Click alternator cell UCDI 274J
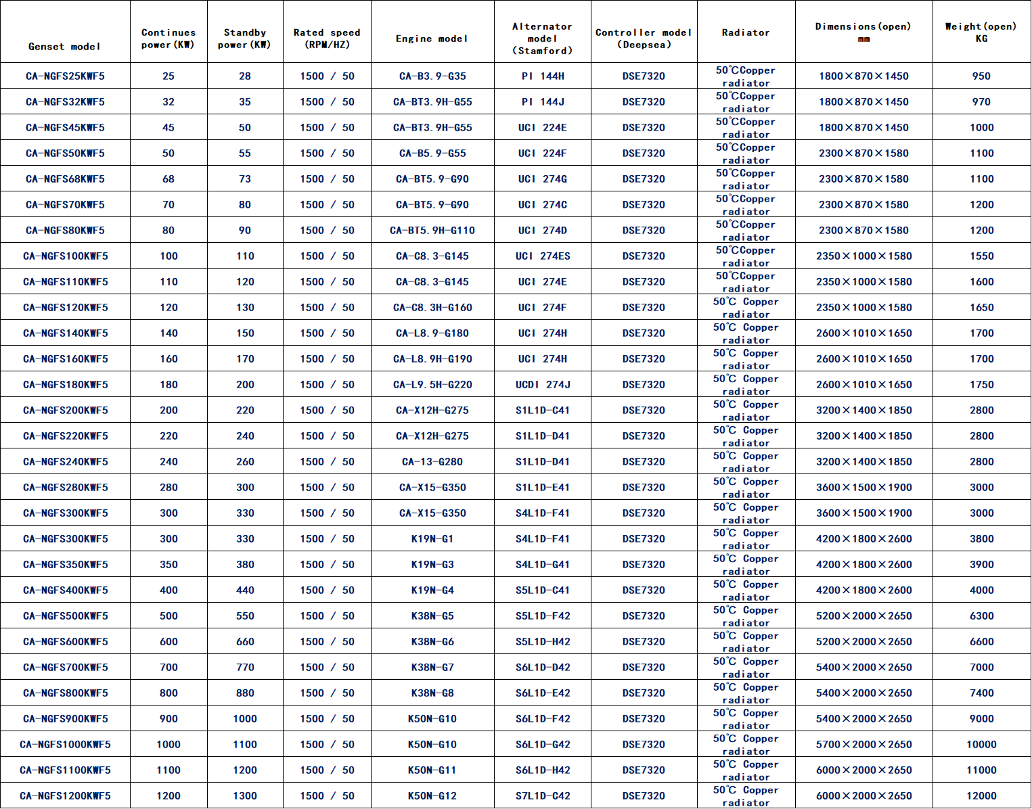 pos(543,384)
